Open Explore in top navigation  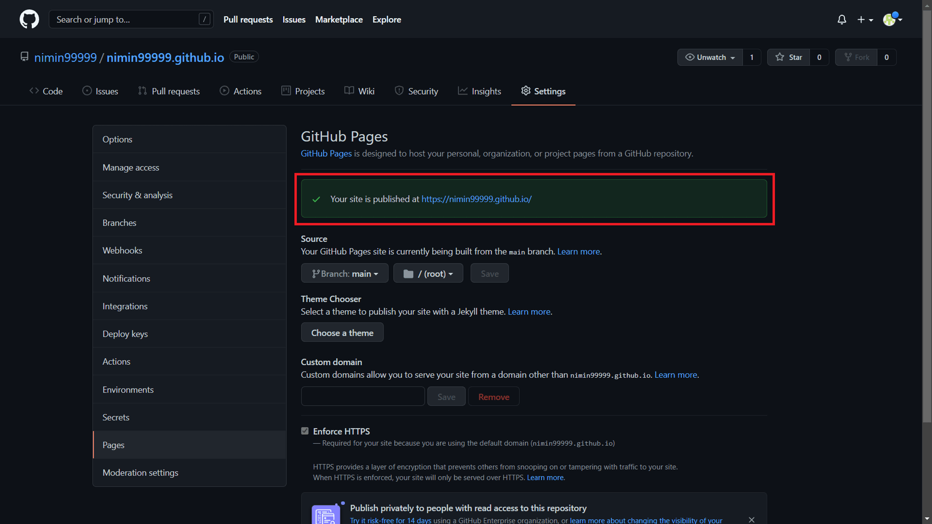tap(387, 20)
